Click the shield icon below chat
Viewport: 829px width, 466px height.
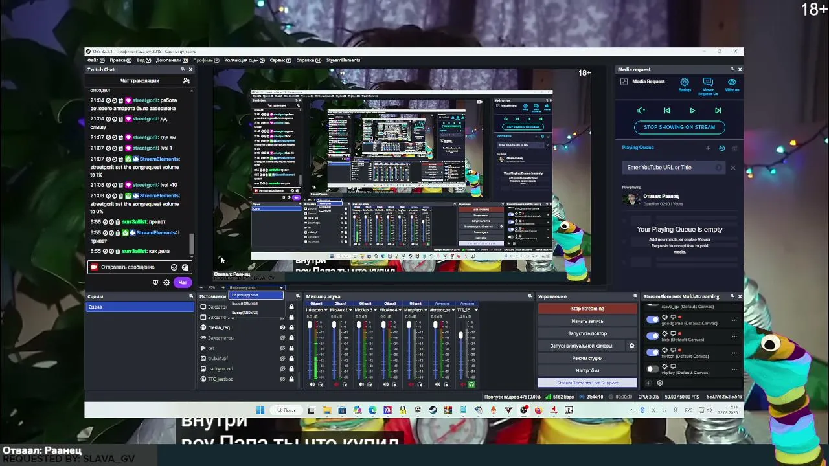click(x=155, y=282)
